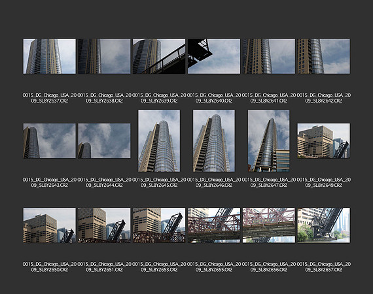The image size is (373, 294).
Task: Choose the thumbnail for 5L8Y2642.CR2
Action: [x=323, y=56]
